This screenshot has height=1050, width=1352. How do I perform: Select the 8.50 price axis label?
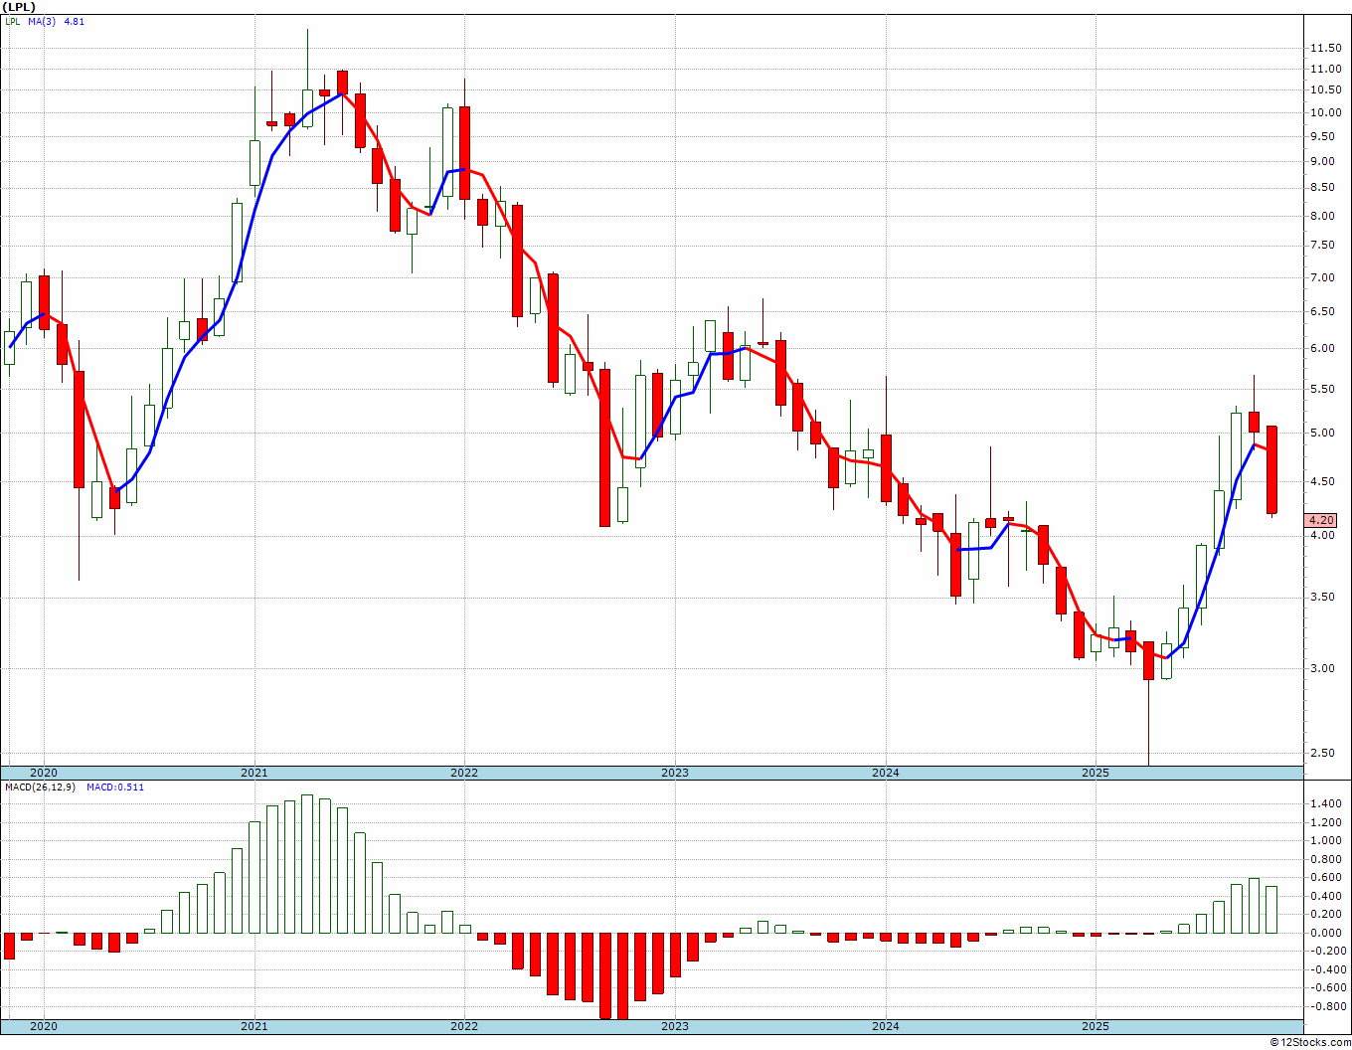point(1322,188)
